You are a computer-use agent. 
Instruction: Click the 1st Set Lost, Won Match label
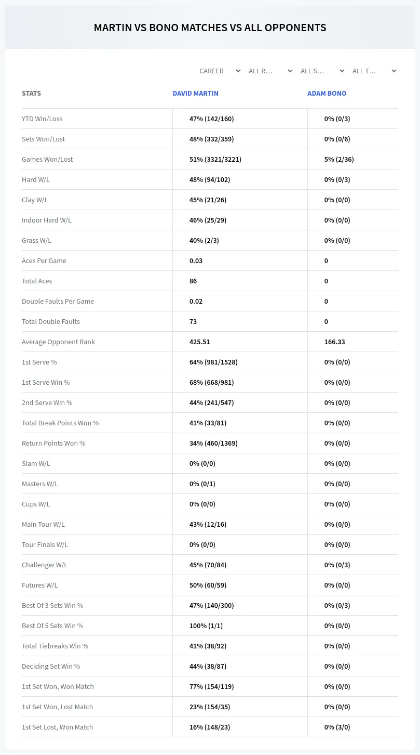point(57,727)
